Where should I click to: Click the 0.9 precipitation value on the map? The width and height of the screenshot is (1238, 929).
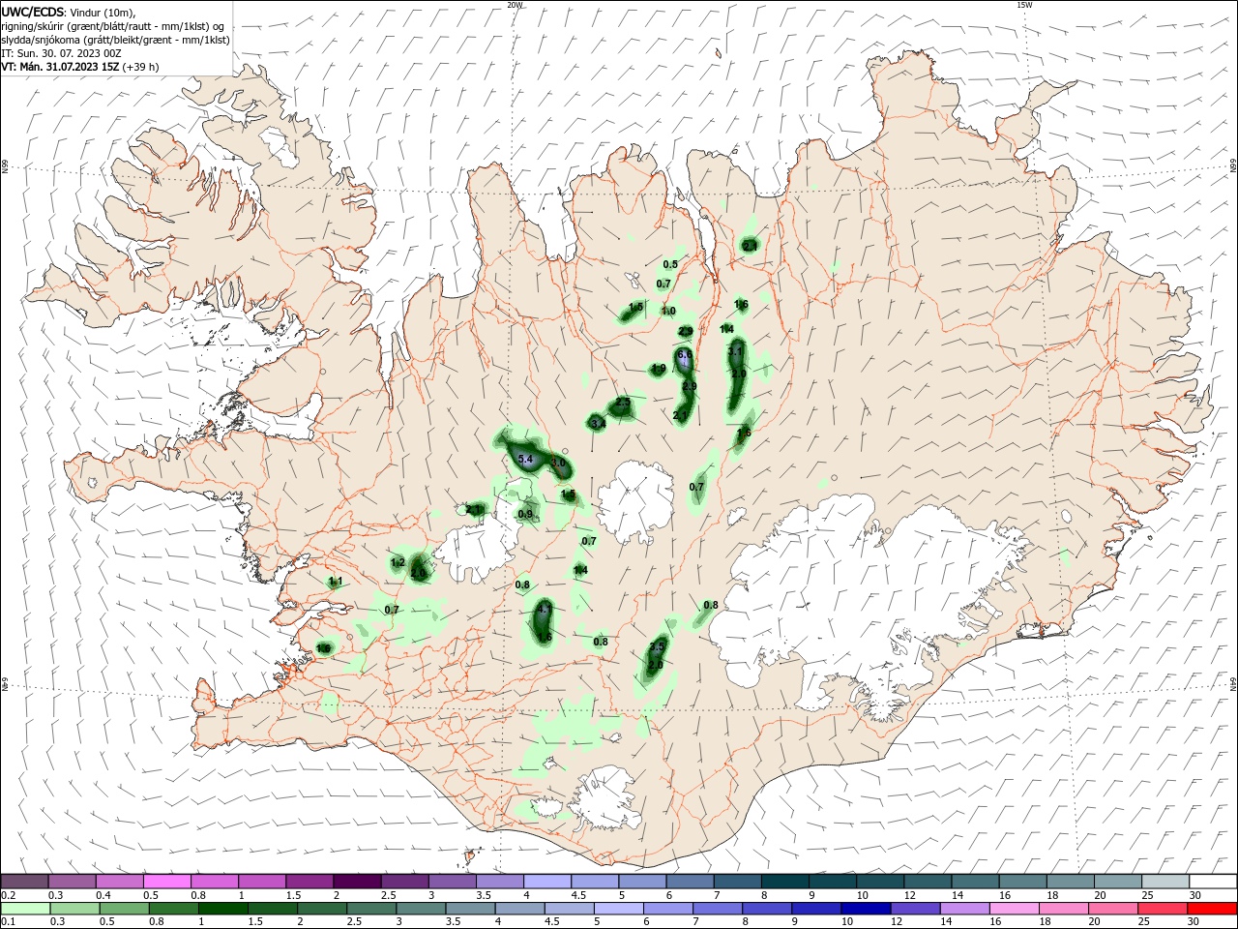(x=525, y=514)
